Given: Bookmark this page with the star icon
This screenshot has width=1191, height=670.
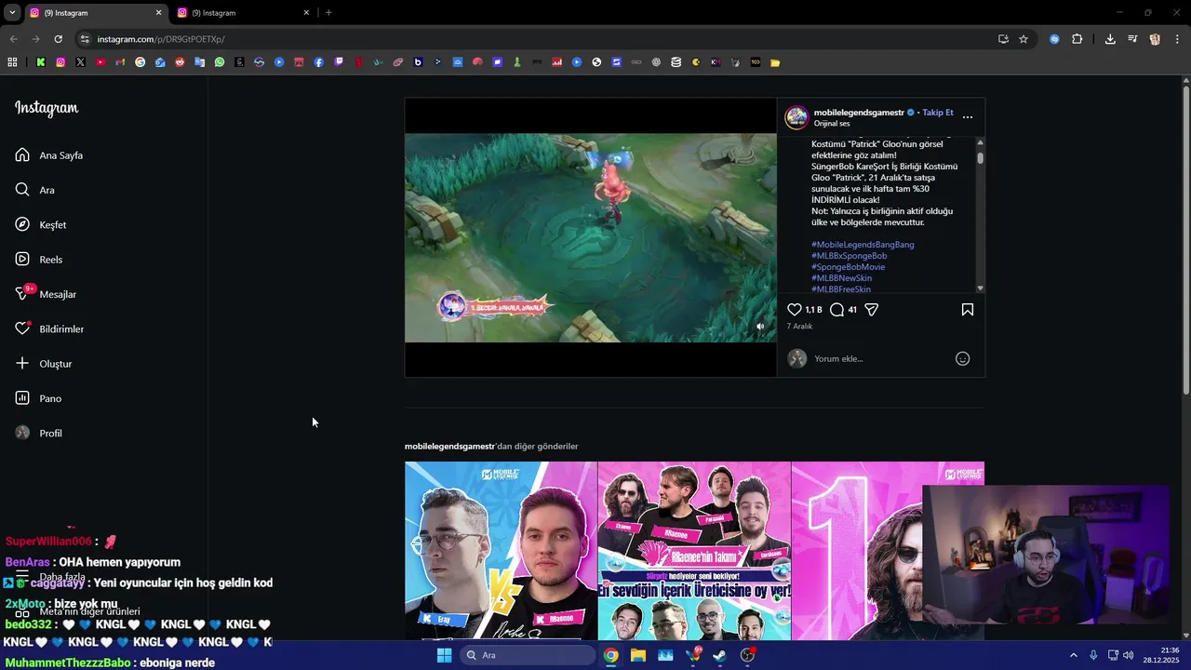Looking at the screenshot, I should coord(1024,39).
